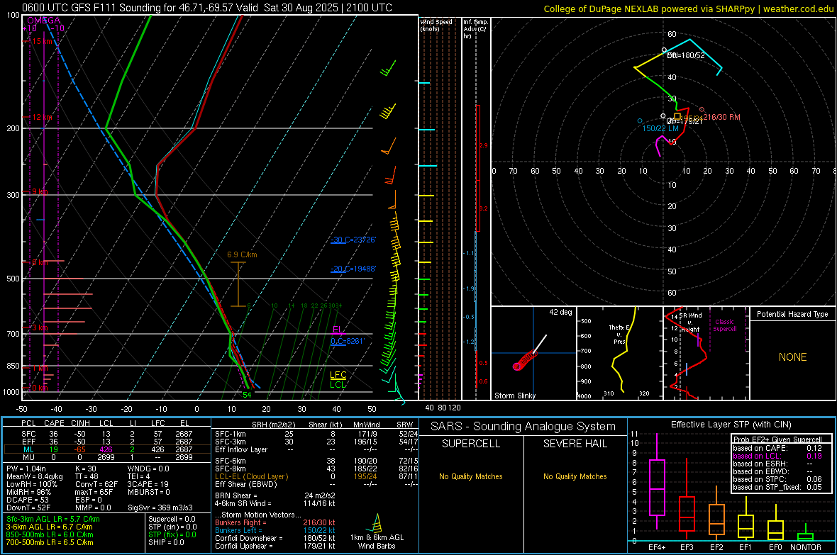Click the Sfc-3km AGL LR line
Viewport: 837px width, 555px height.
point(53,519)
